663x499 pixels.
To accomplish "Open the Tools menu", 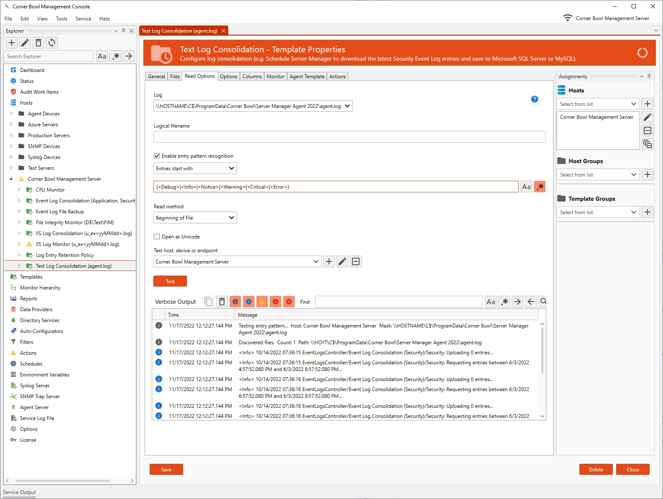I will pos(61,19).
